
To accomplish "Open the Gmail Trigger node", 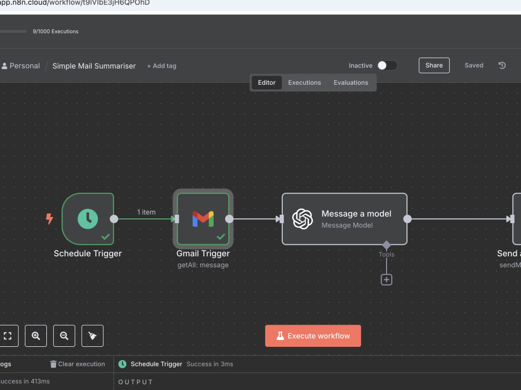I will point(203,218).
